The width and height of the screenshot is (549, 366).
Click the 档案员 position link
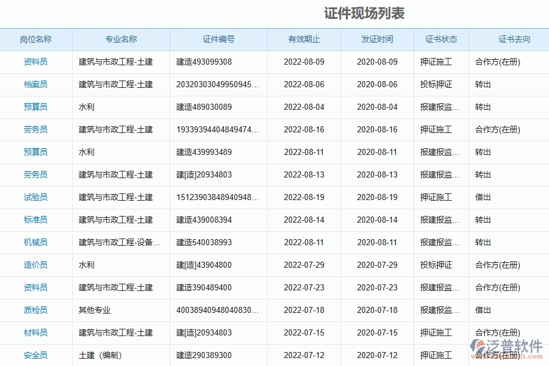click(x=35, y=84)
